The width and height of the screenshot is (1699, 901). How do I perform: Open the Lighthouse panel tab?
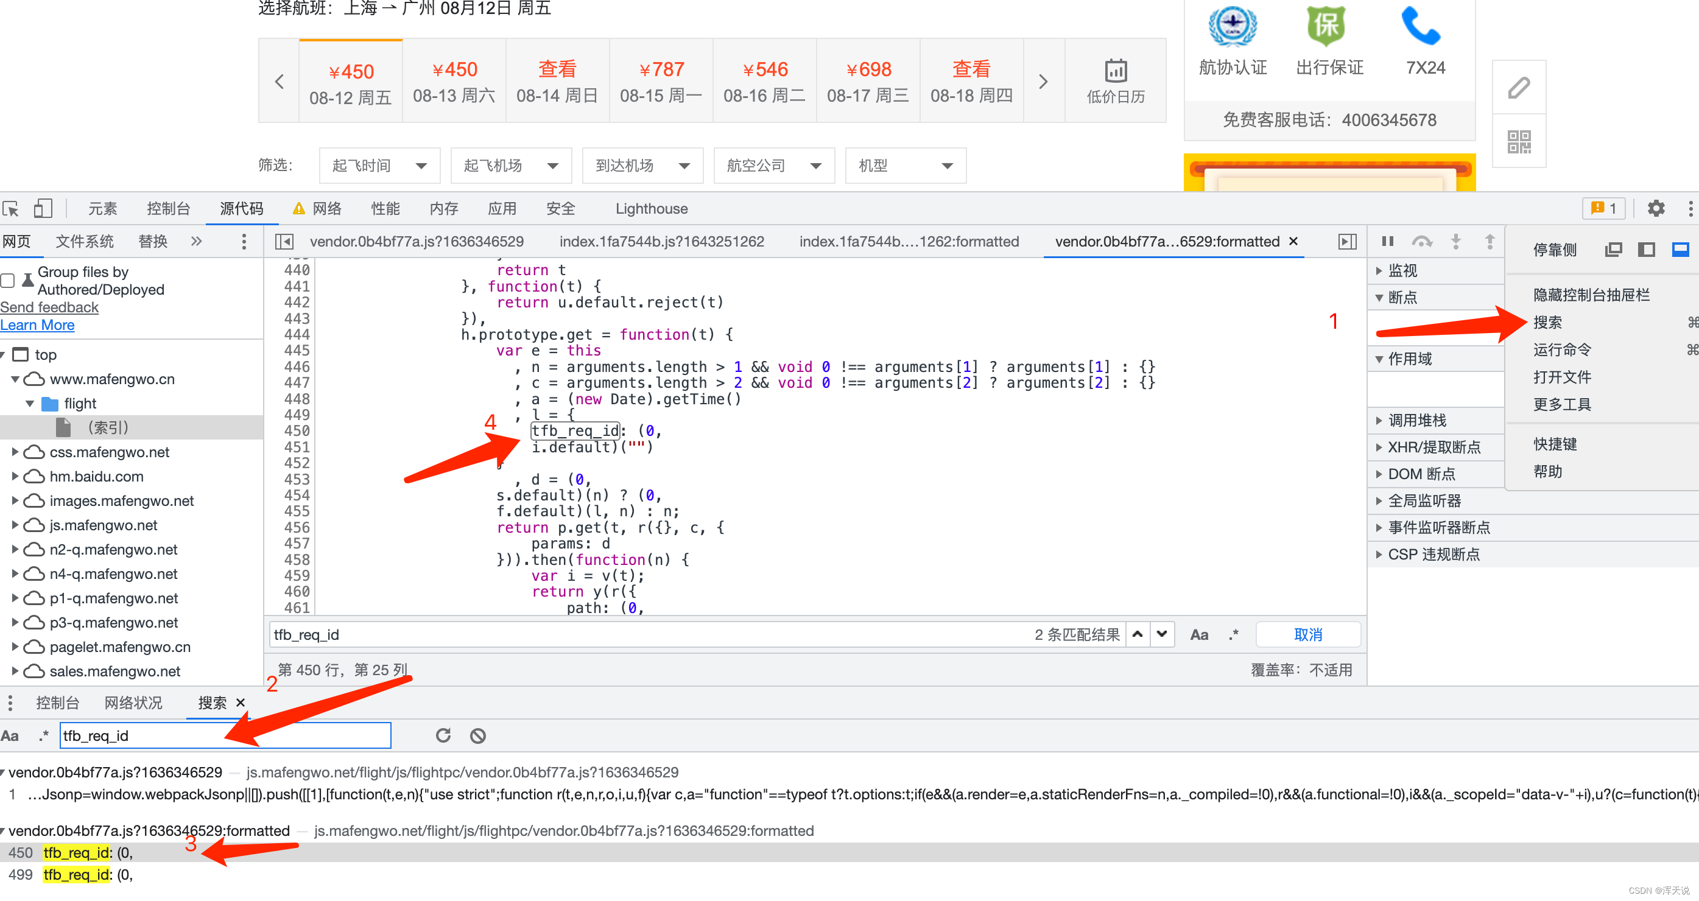point(651,208)
